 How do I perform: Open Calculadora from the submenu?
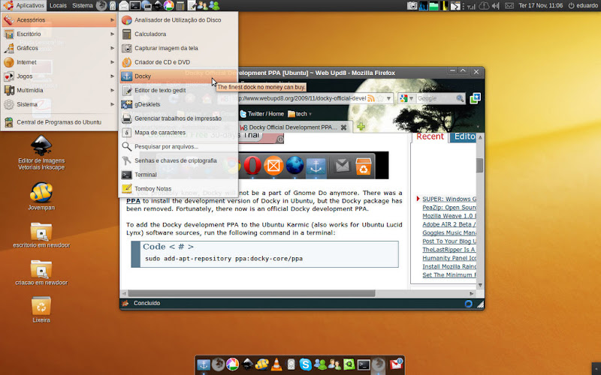pyautogui.click(x=178, y=34)
